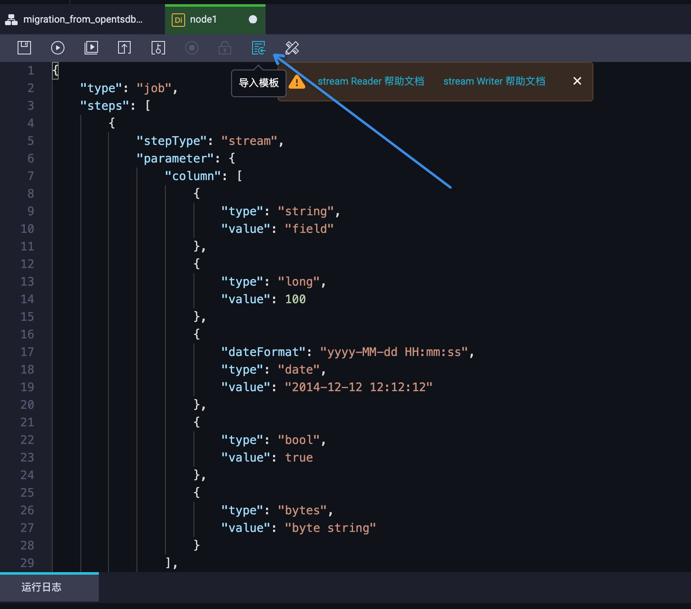Close the help documents banner
Viewport: 691px width, 609px height.
[577, 81]
